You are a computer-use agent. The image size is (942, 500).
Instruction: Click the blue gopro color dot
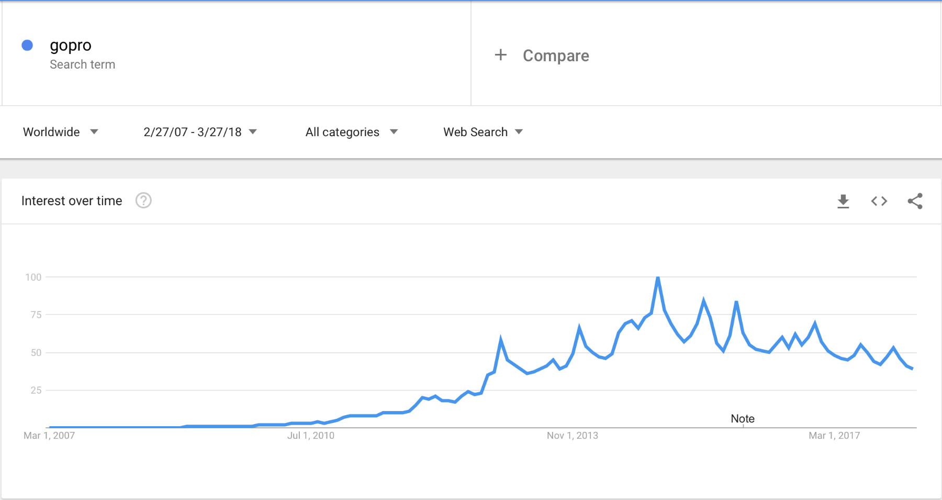(27, 46)
